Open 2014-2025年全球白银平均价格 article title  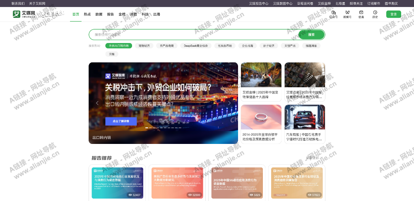click(x=260, y=137)
